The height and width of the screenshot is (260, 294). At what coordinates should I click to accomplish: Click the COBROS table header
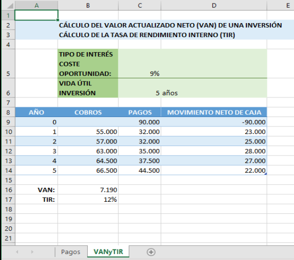88,112
